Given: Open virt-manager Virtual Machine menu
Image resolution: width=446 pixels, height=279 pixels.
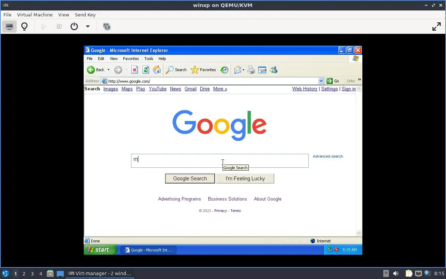Looking at the screenshot, I should (35, 15).
